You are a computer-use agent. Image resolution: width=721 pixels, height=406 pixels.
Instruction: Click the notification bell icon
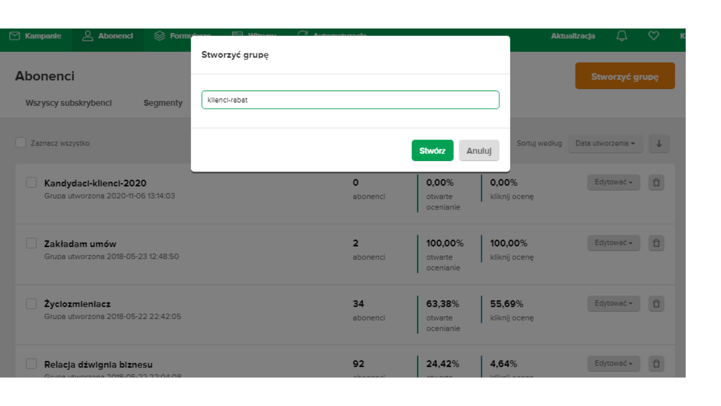[621, 36]
